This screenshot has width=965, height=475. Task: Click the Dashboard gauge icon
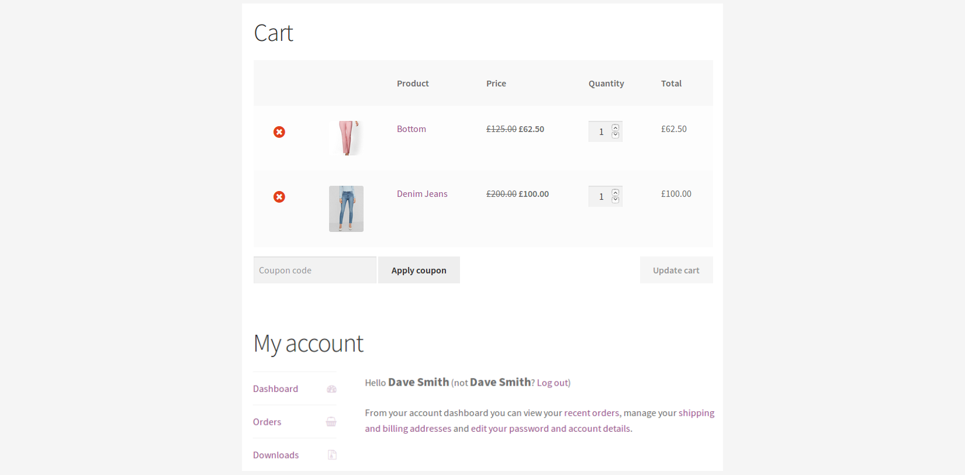[331, 389]
